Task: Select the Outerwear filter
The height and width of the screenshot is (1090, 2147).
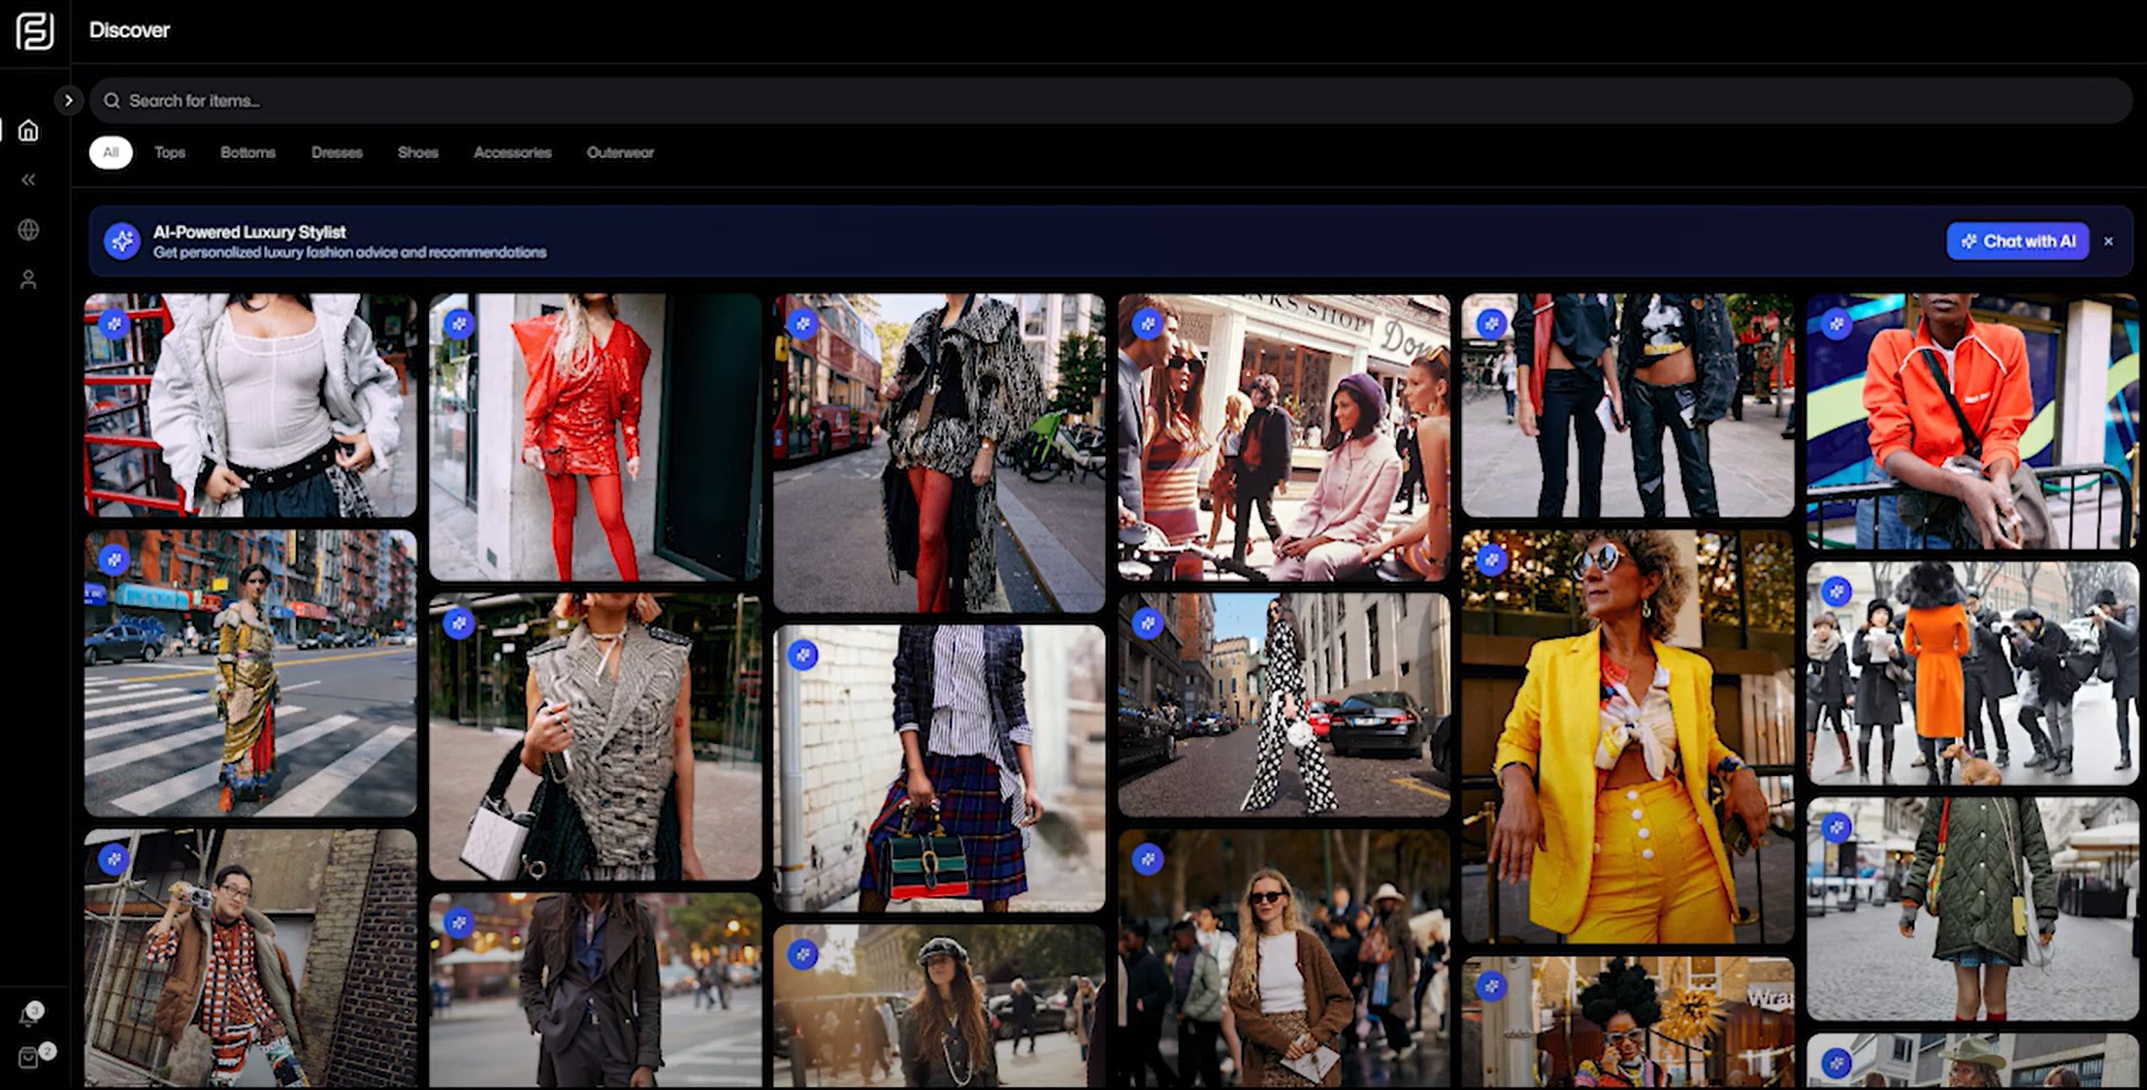Action: [x=620, y=152]
